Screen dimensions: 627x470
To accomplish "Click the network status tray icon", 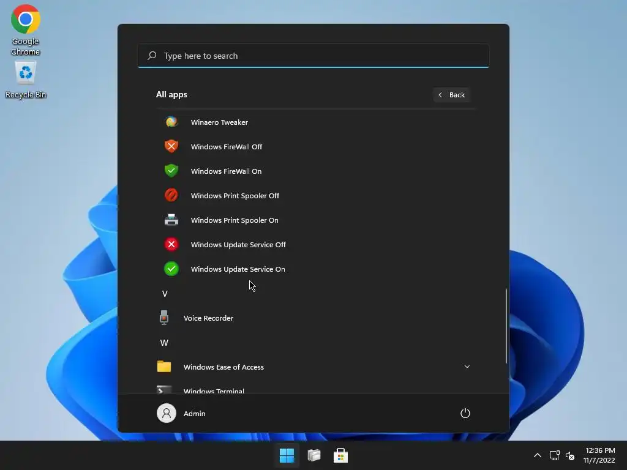I will pos(554,455).
